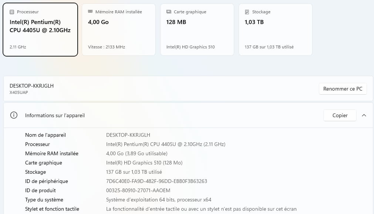
Task: Click Vitesse : 2133 MHz text
Action: [x=107, y=47]
